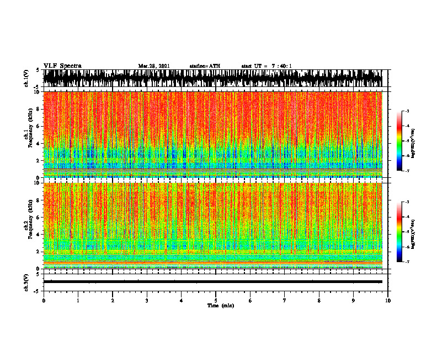Click tick label 3 on the Time axis
This screenshot has width=437, height=337.
tap(147, 301)
